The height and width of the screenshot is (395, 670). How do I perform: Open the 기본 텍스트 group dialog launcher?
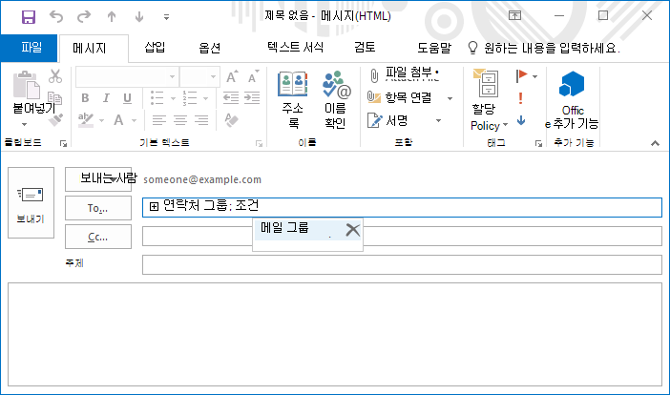259,144
